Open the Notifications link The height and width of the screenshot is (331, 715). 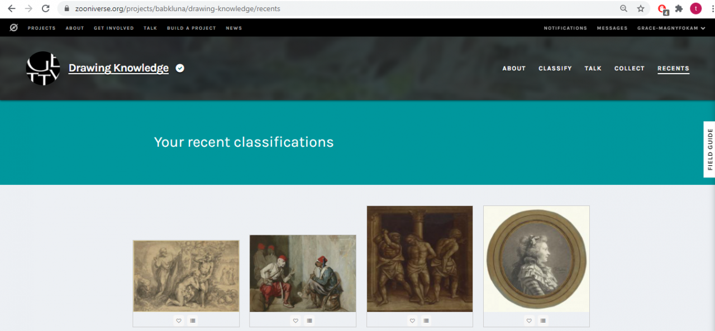coord(565,28)
